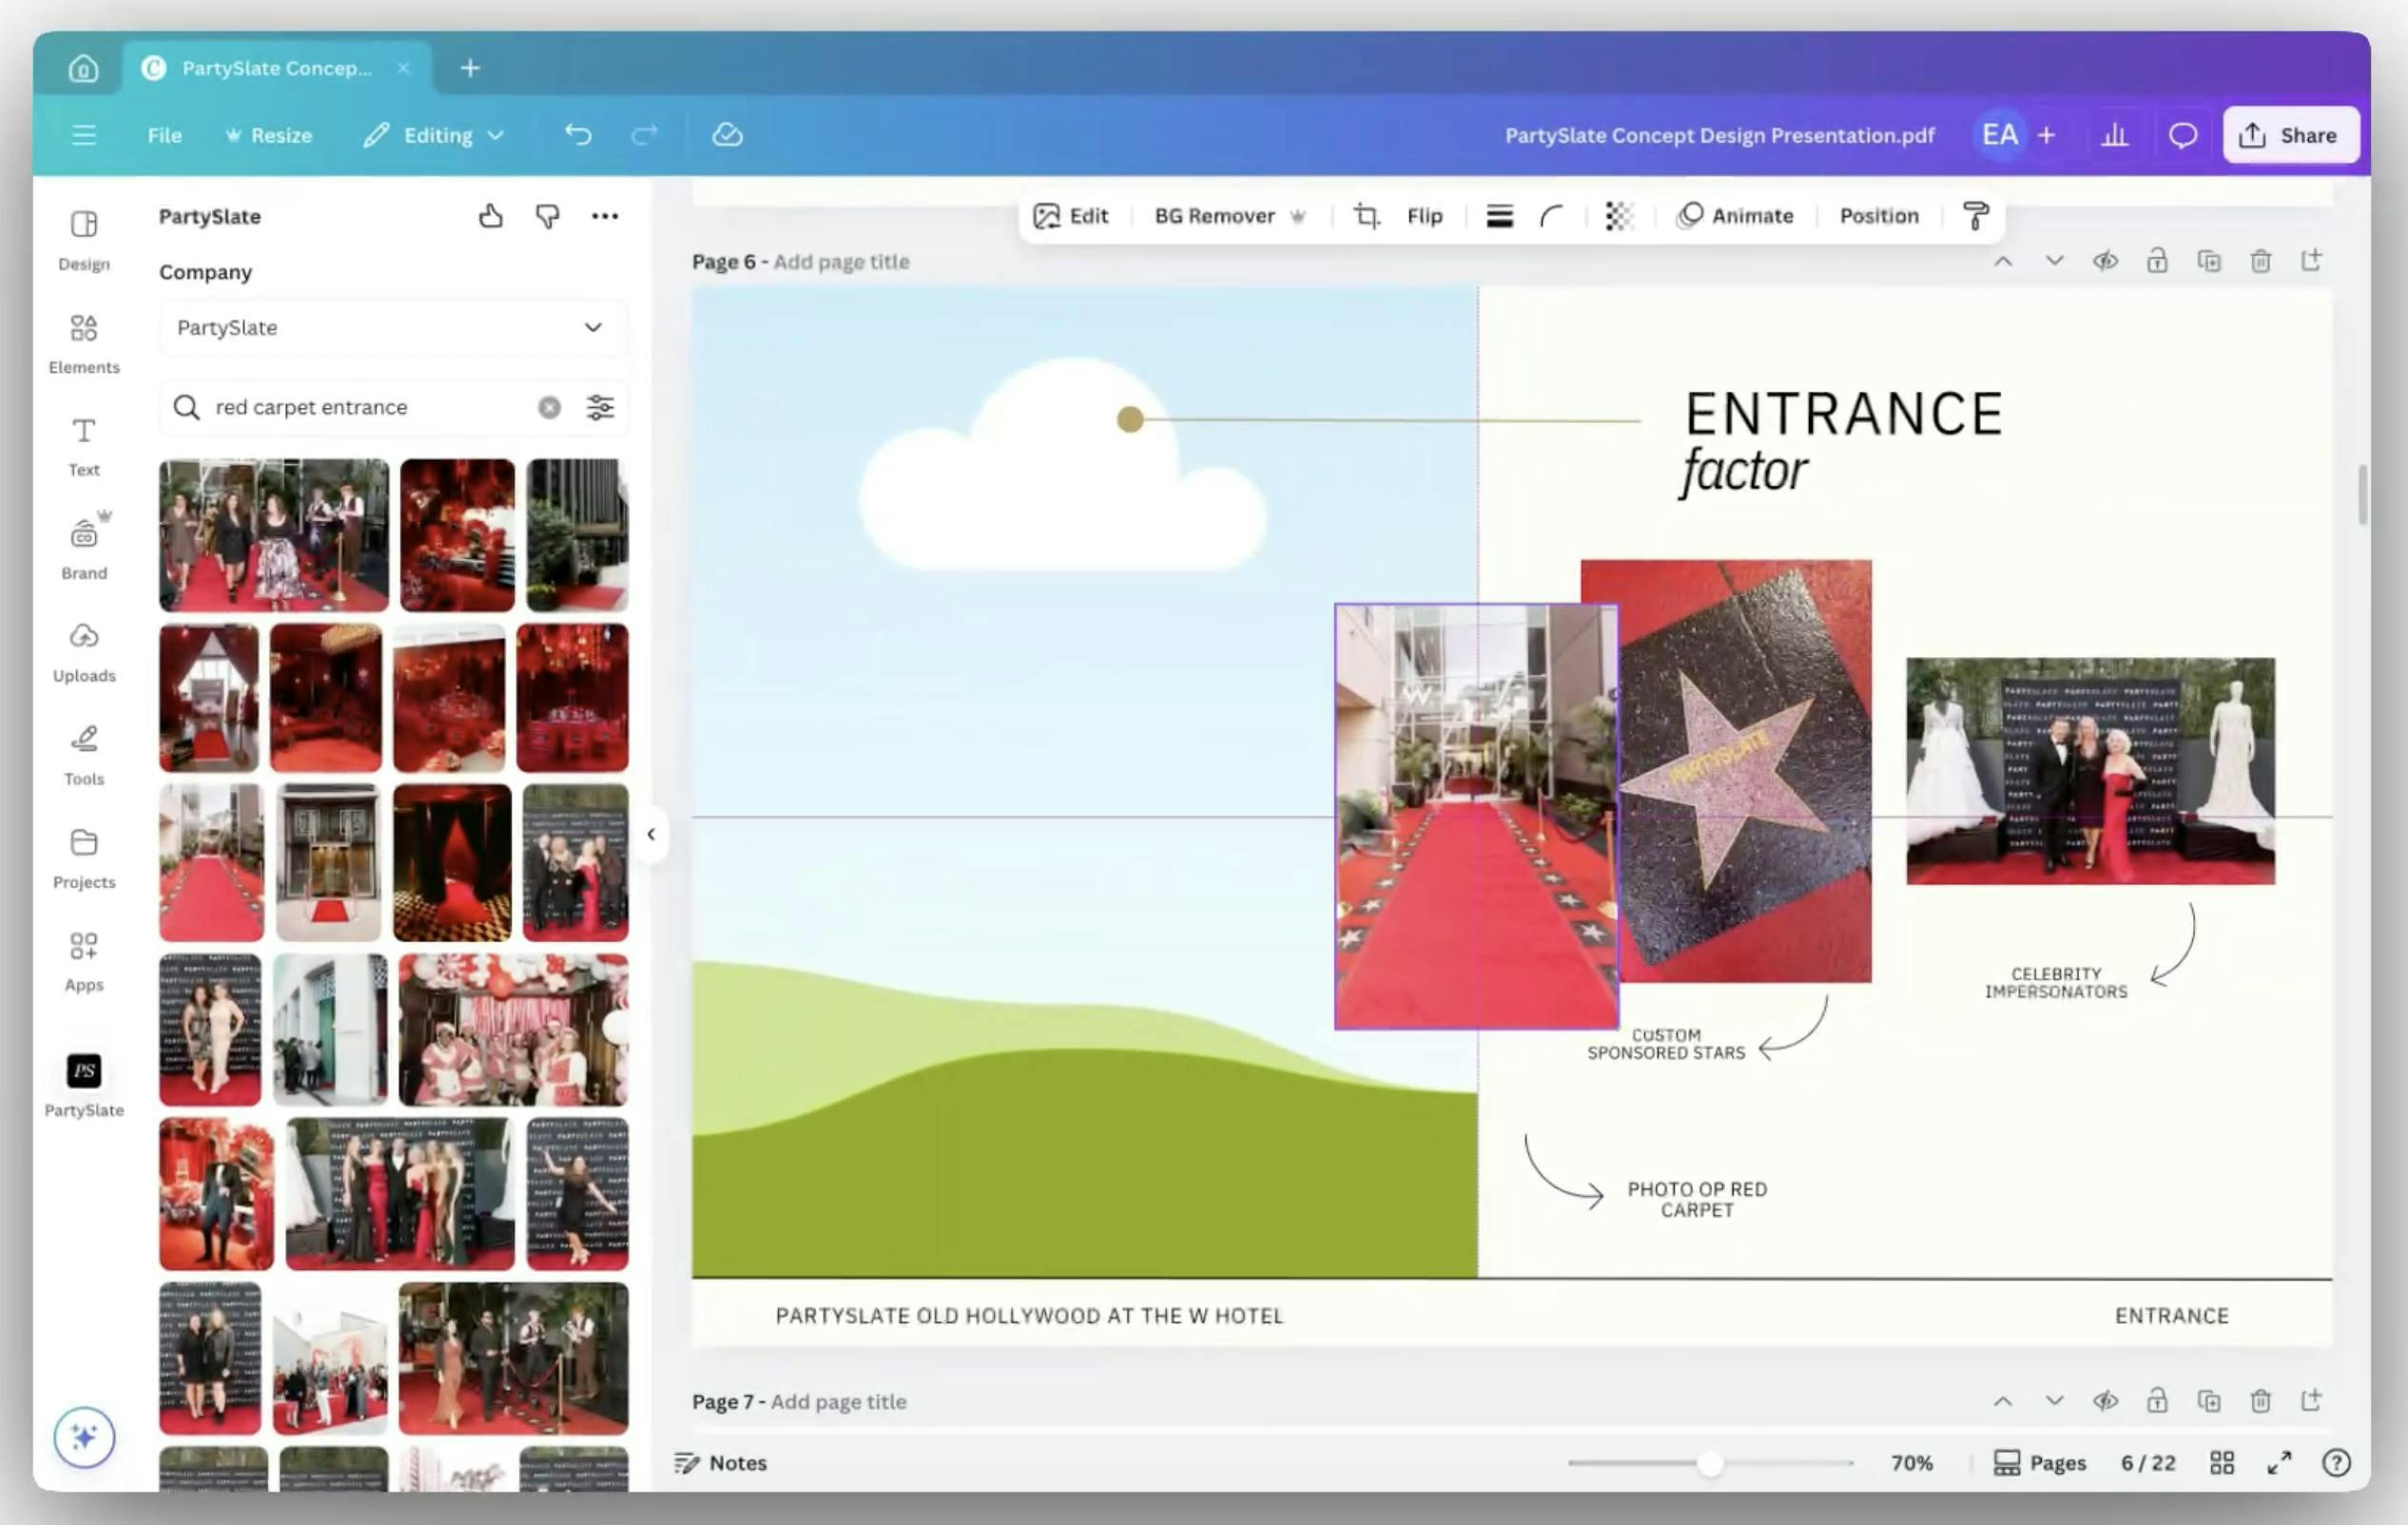Image resolution: width=2408 pixels, height=1525 pixels.
Task: Collapse the side panel with arrow
Action: pyautogui.click(x=651, y=834)
